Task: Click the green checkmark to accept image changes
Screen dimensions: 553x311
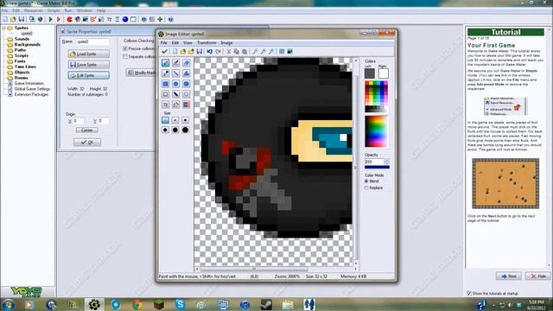Action: click(164, 52)
